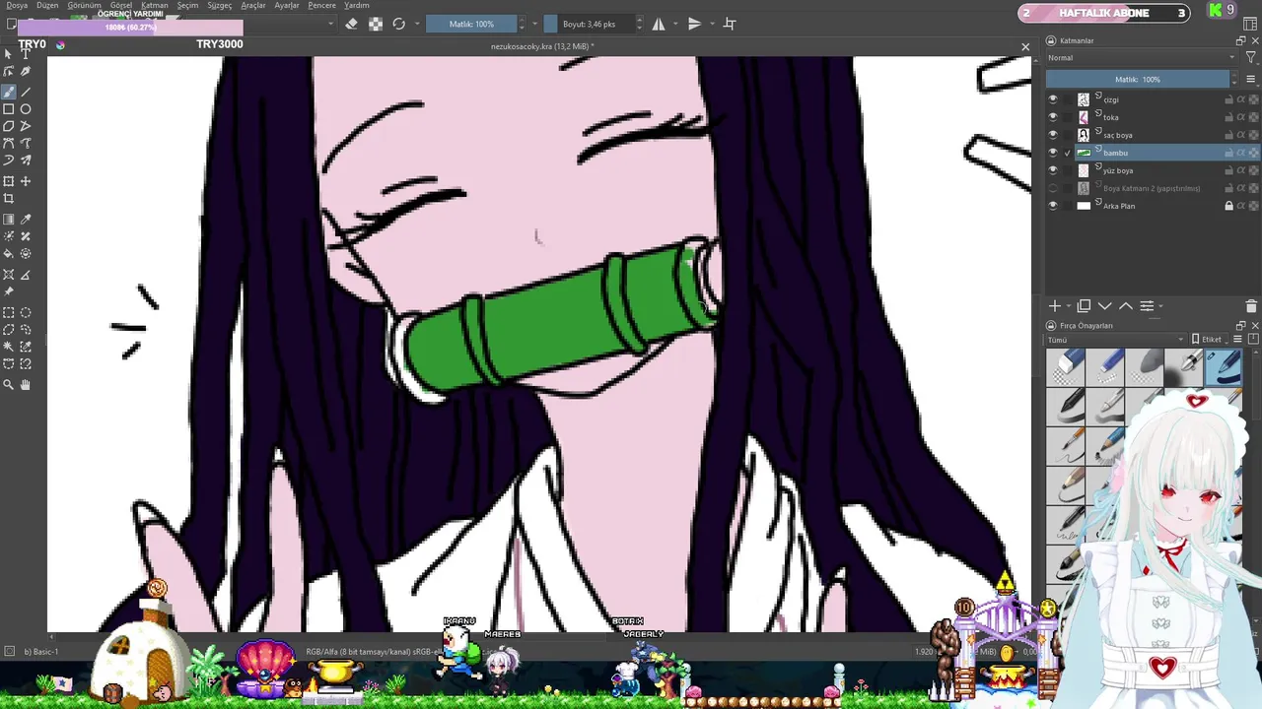
Task: Select the bezier curve tool
Action: click(x=9, y=143)
